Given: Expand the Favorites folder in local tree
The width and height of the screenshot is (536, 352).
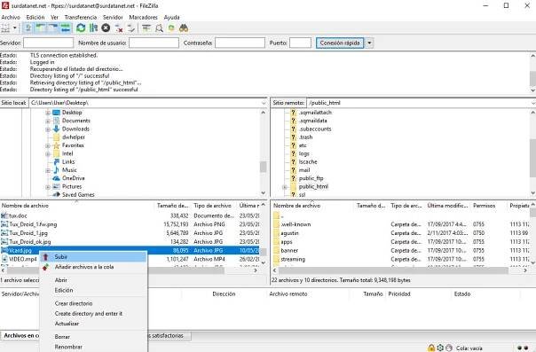Looking at the screenshot, I should coord(48,145).
